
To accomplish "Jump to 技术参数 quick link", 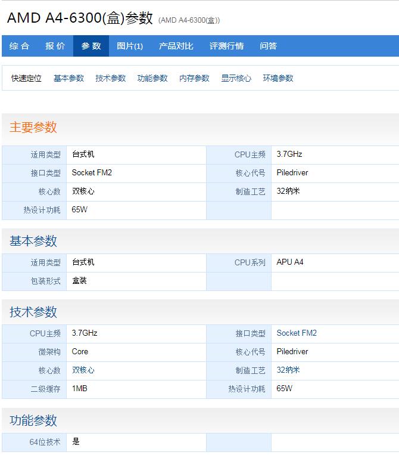I will (x=110, y=78).
